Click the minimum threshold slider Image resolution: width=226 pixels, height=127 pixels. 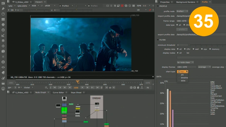(207, 45)
